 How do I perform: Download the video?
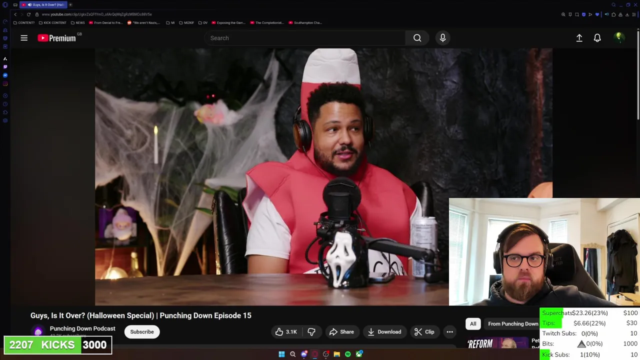point(384,332)
